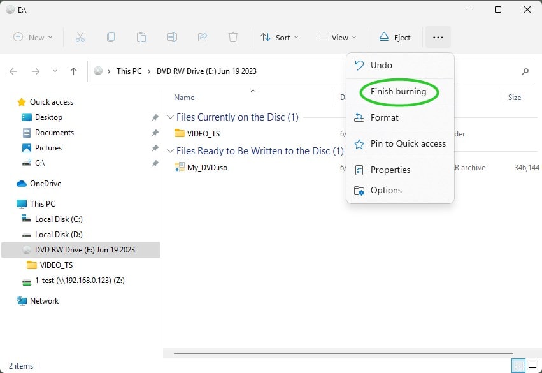Click the Delete icon on the toolbar

233,37
